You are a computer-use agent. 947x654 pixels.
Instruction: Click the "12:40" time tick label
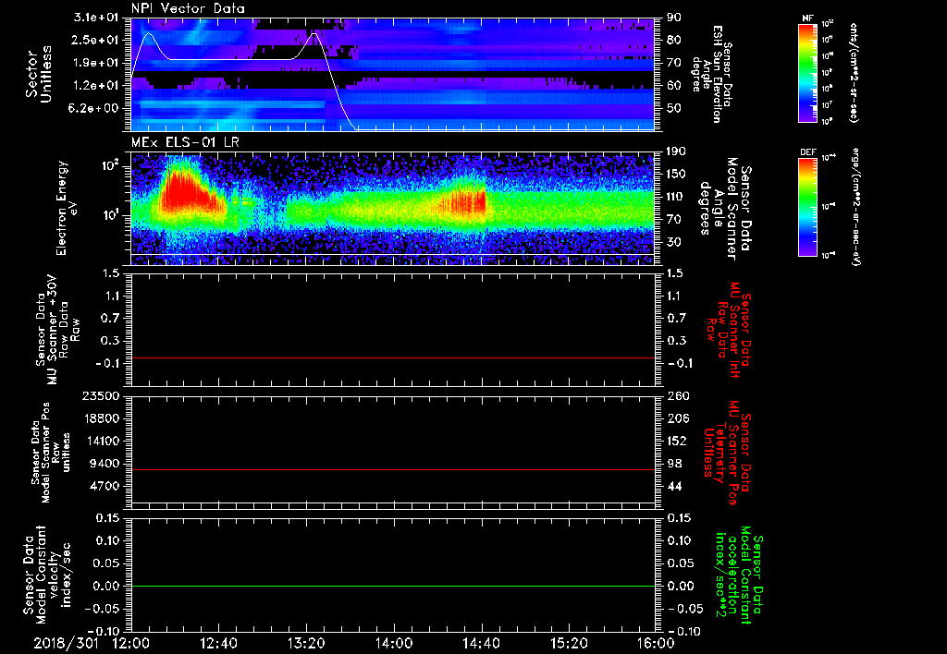[x=218, y=643]
